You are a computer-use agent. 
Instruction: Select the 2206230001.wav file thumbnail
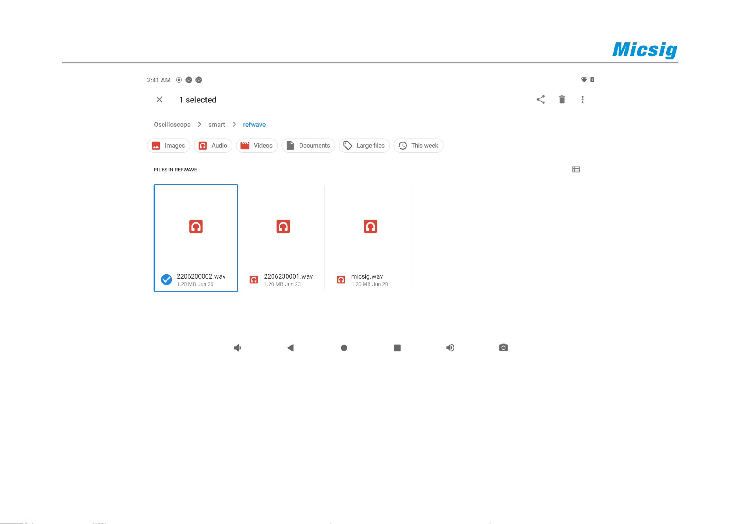[x=283, y=238]
